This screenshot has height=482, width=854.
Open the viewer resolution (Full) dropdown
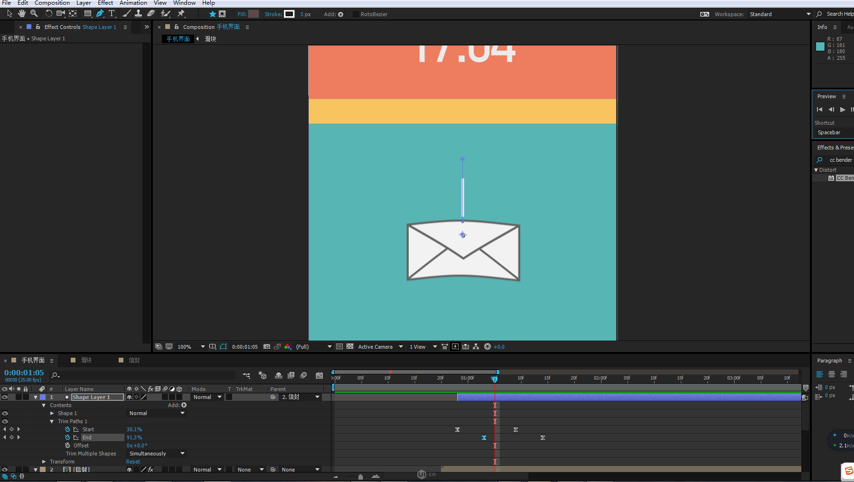[x=313, y=347]
